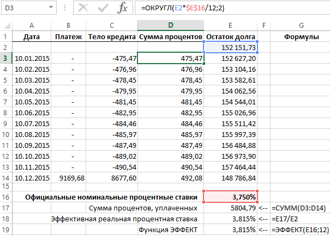This screenshot has width=330, height=236.
Task: Select the date cell 10.02.2015
Action: coord(32,69)
